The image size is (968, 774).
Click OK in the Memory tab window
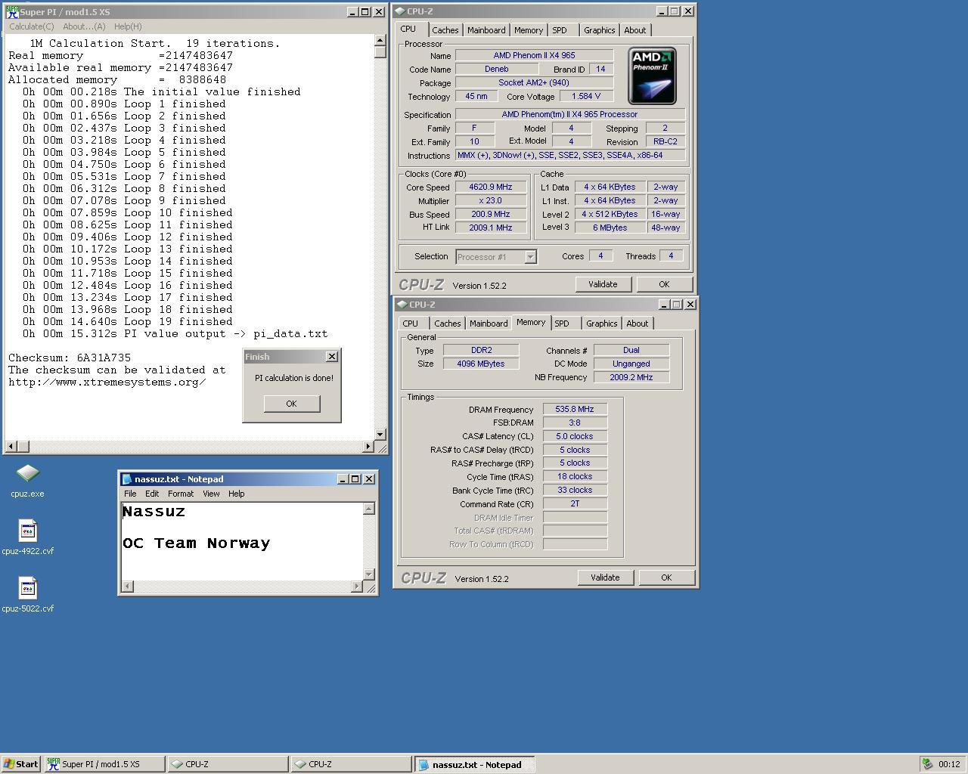[666, 577]
